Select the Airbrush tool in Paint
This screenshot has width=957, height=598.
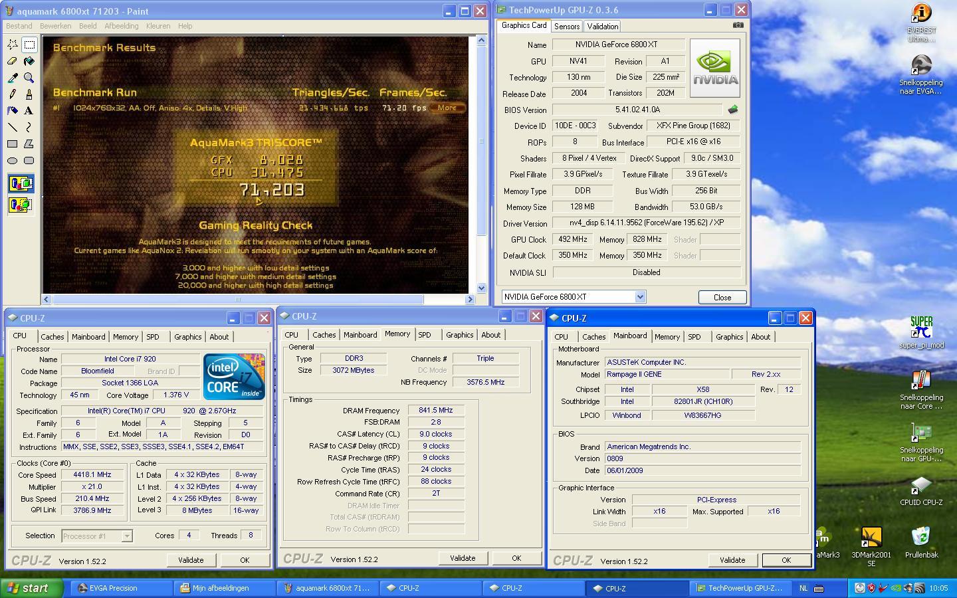tap(13, 111)
